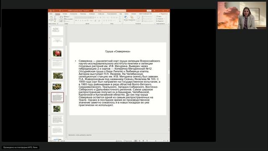Toggle the Заметки notes pane in status bar

coord(119,141)
